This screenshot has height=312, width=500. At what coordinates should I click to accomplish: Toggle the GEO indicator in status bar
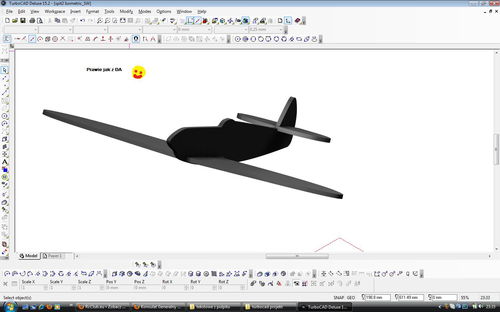[351, 297]
